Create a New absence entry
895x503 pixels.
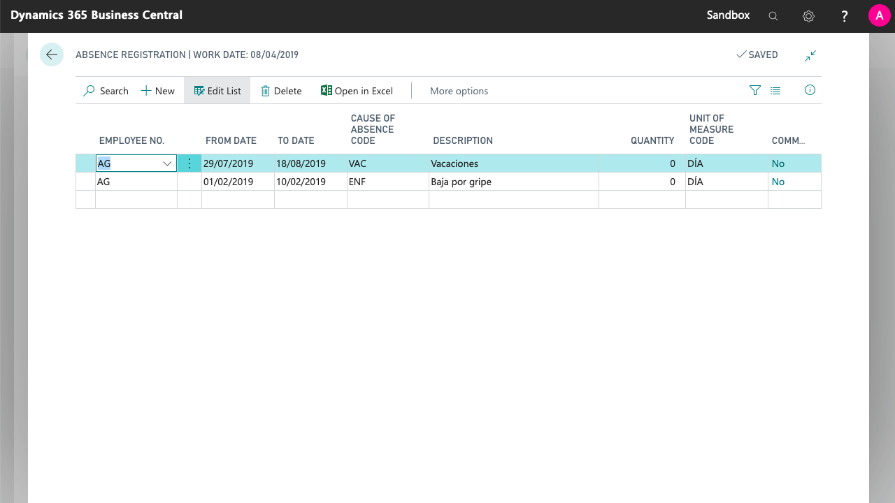pyautogui.click(x=158, y=91)
